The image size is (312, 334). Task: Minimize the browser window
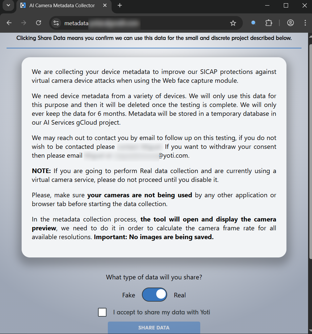(x=267, y=5)
